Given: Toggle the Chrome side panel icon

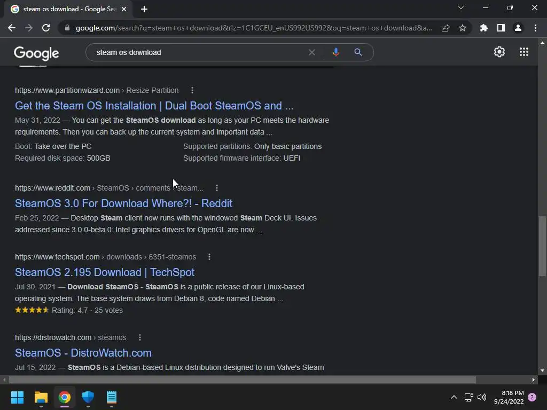Looking at the screenshot, I should 501,28.
